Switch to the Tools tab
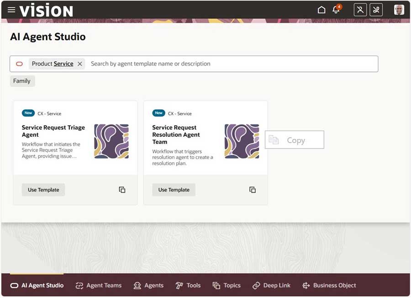 coord(188,285)
